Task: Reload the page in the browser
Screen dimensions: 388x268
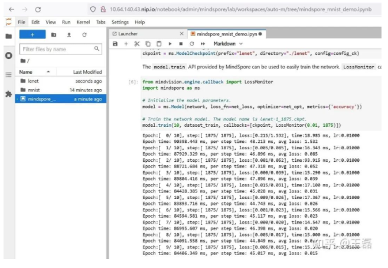Action: (x=37, y=9)
